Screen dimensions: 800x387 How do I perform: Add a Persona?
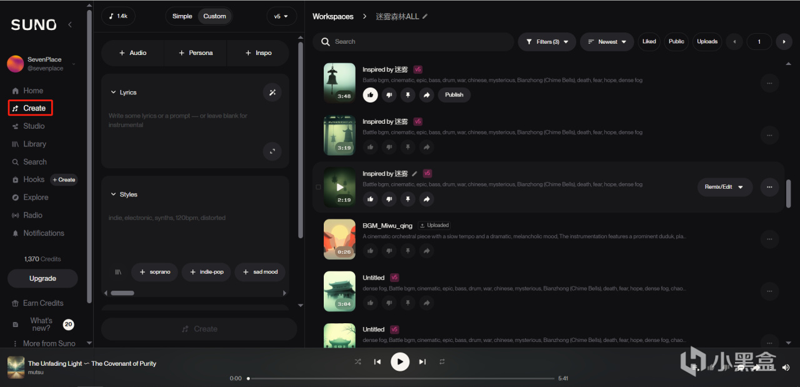[196, 53]
